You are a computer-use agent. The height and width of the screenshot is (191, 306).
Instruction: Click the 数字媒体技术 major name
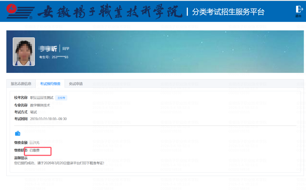point(40,105)
